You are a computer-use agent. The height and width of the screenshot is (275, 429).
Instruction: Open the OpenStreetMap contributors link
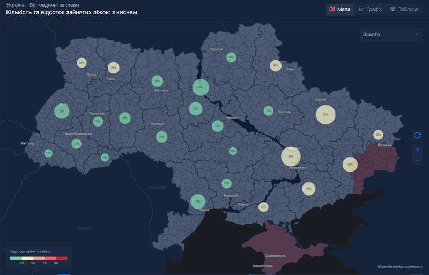click(400, 266)
